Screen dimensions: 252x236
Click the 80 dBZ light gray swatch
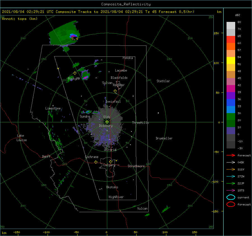click(231, 25)
